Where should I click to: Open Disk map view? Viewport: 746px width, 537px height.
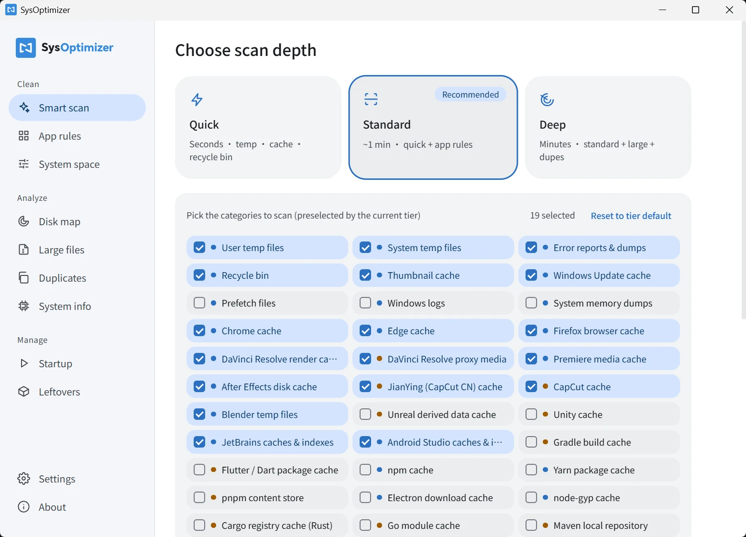[77, 221]
